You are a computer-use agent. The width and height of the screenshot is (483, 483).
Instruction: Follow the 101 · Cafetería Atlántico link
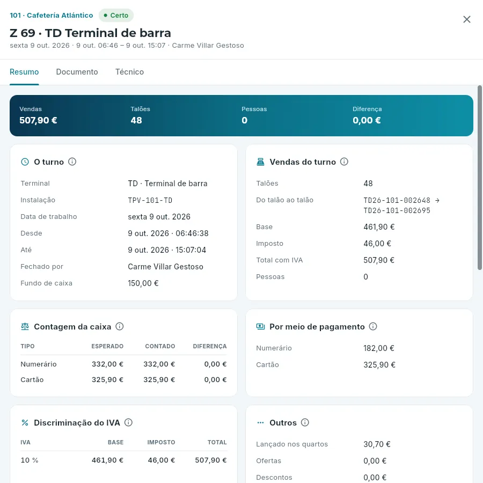(x=52, y=16)
